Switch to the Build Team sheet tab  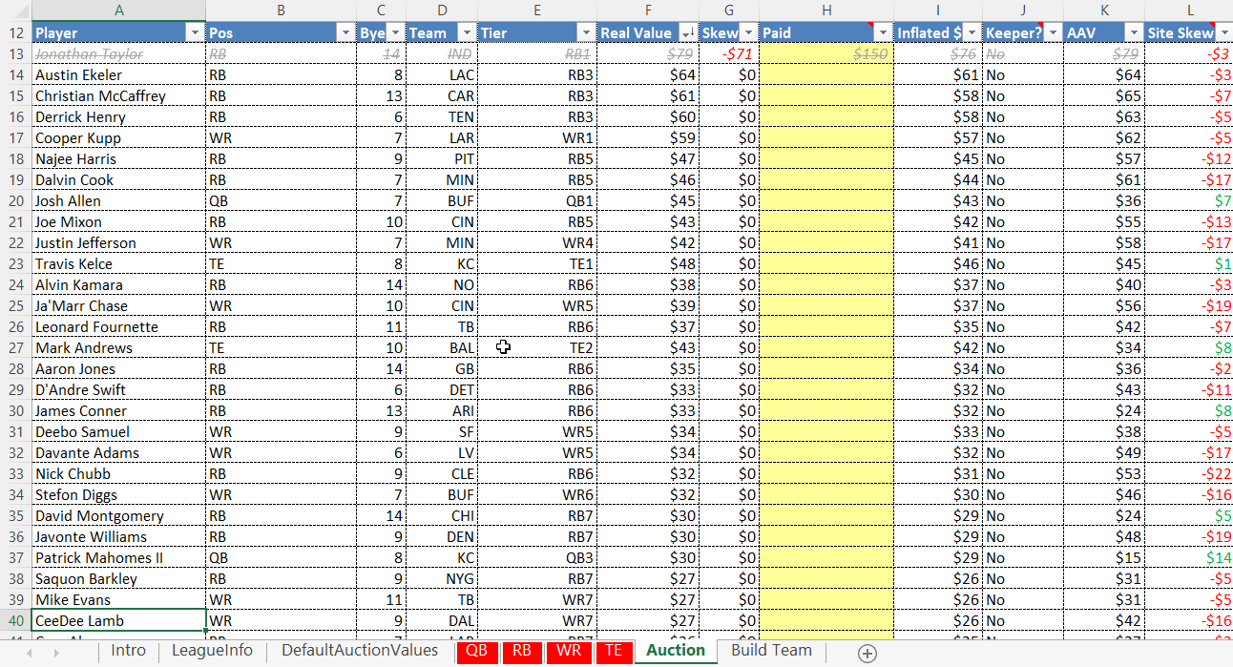771,651
